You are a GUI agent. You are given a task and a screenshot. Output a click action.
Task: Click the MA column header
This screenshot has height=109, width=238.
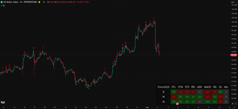pos(226,87)
